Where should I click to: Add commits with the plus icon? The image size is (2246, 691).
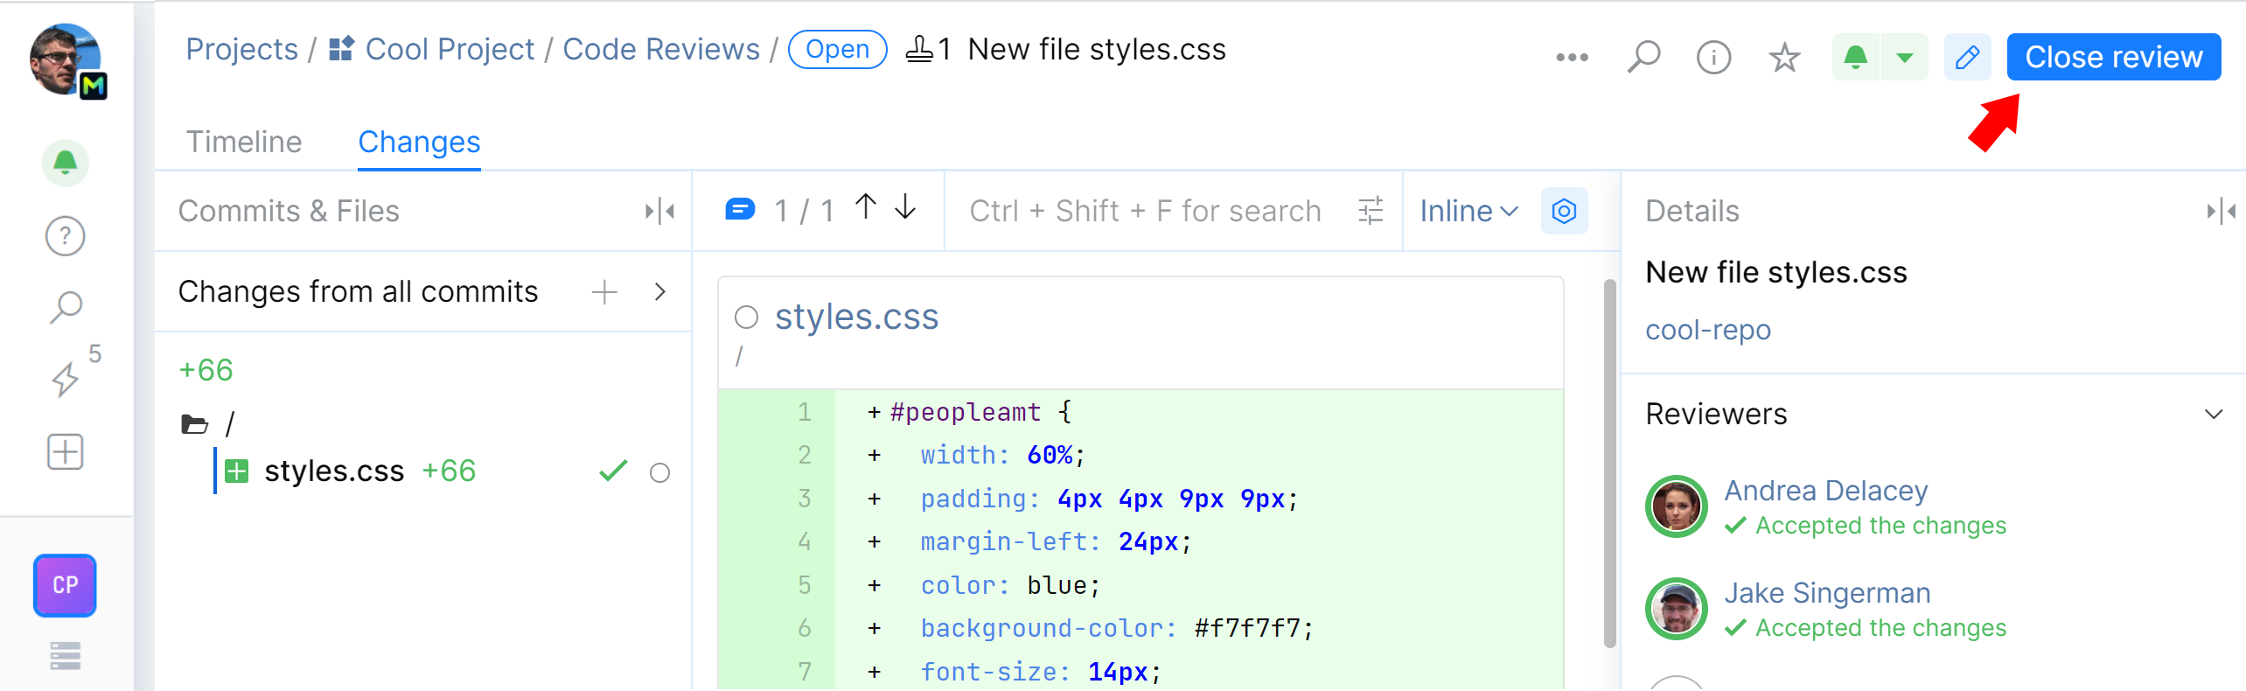[x=604, y=291]
